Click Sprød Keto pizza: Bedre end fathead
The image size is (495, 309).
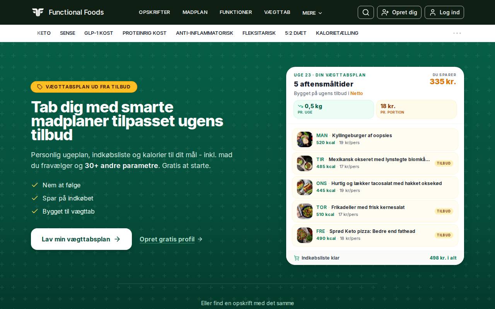(x=372, y=231)
